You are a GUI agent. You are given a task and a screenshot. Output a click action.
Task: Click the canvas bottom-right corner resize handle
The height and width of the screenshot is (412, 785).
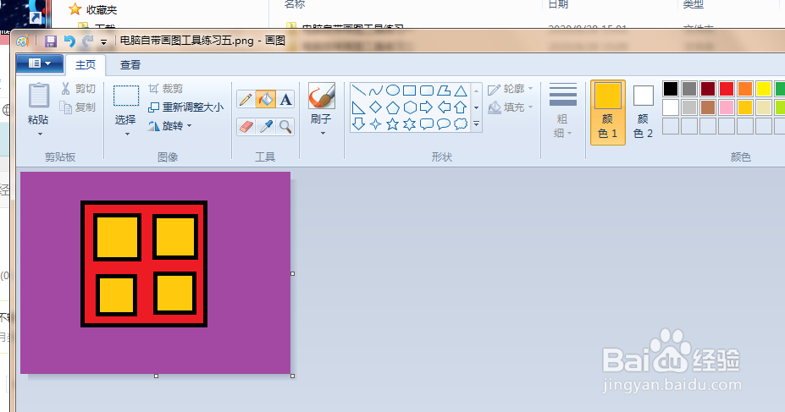(x=293, y=376)
